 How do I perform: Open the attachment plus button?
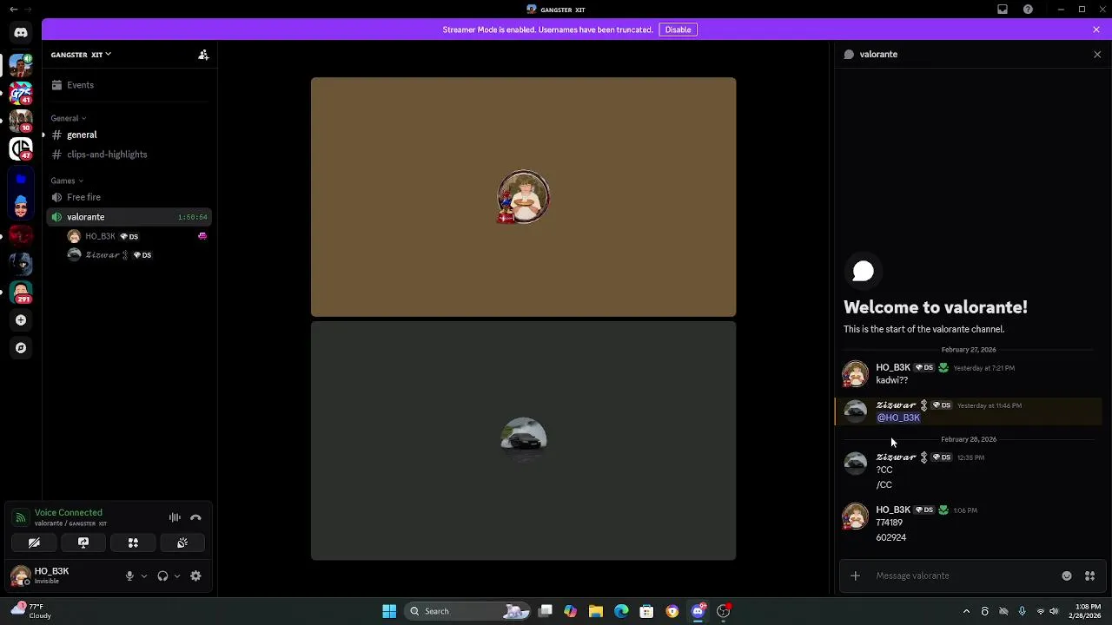coord(855,576)
